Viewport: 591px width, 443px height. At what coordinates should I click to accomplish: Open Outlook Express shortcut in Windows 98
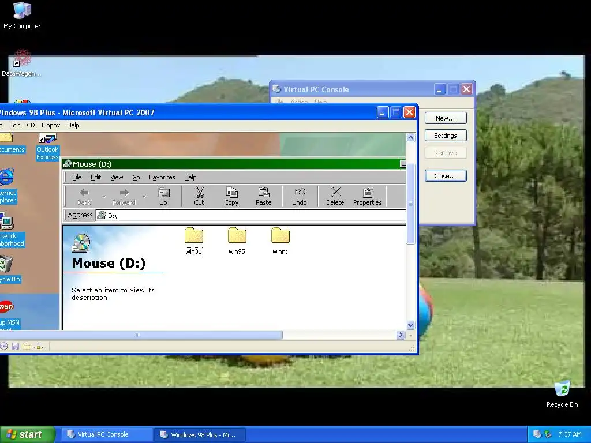click(x=47, y=147)
